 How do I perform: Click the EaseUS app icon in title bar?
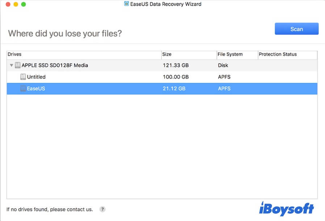click(x=126, y=4)
